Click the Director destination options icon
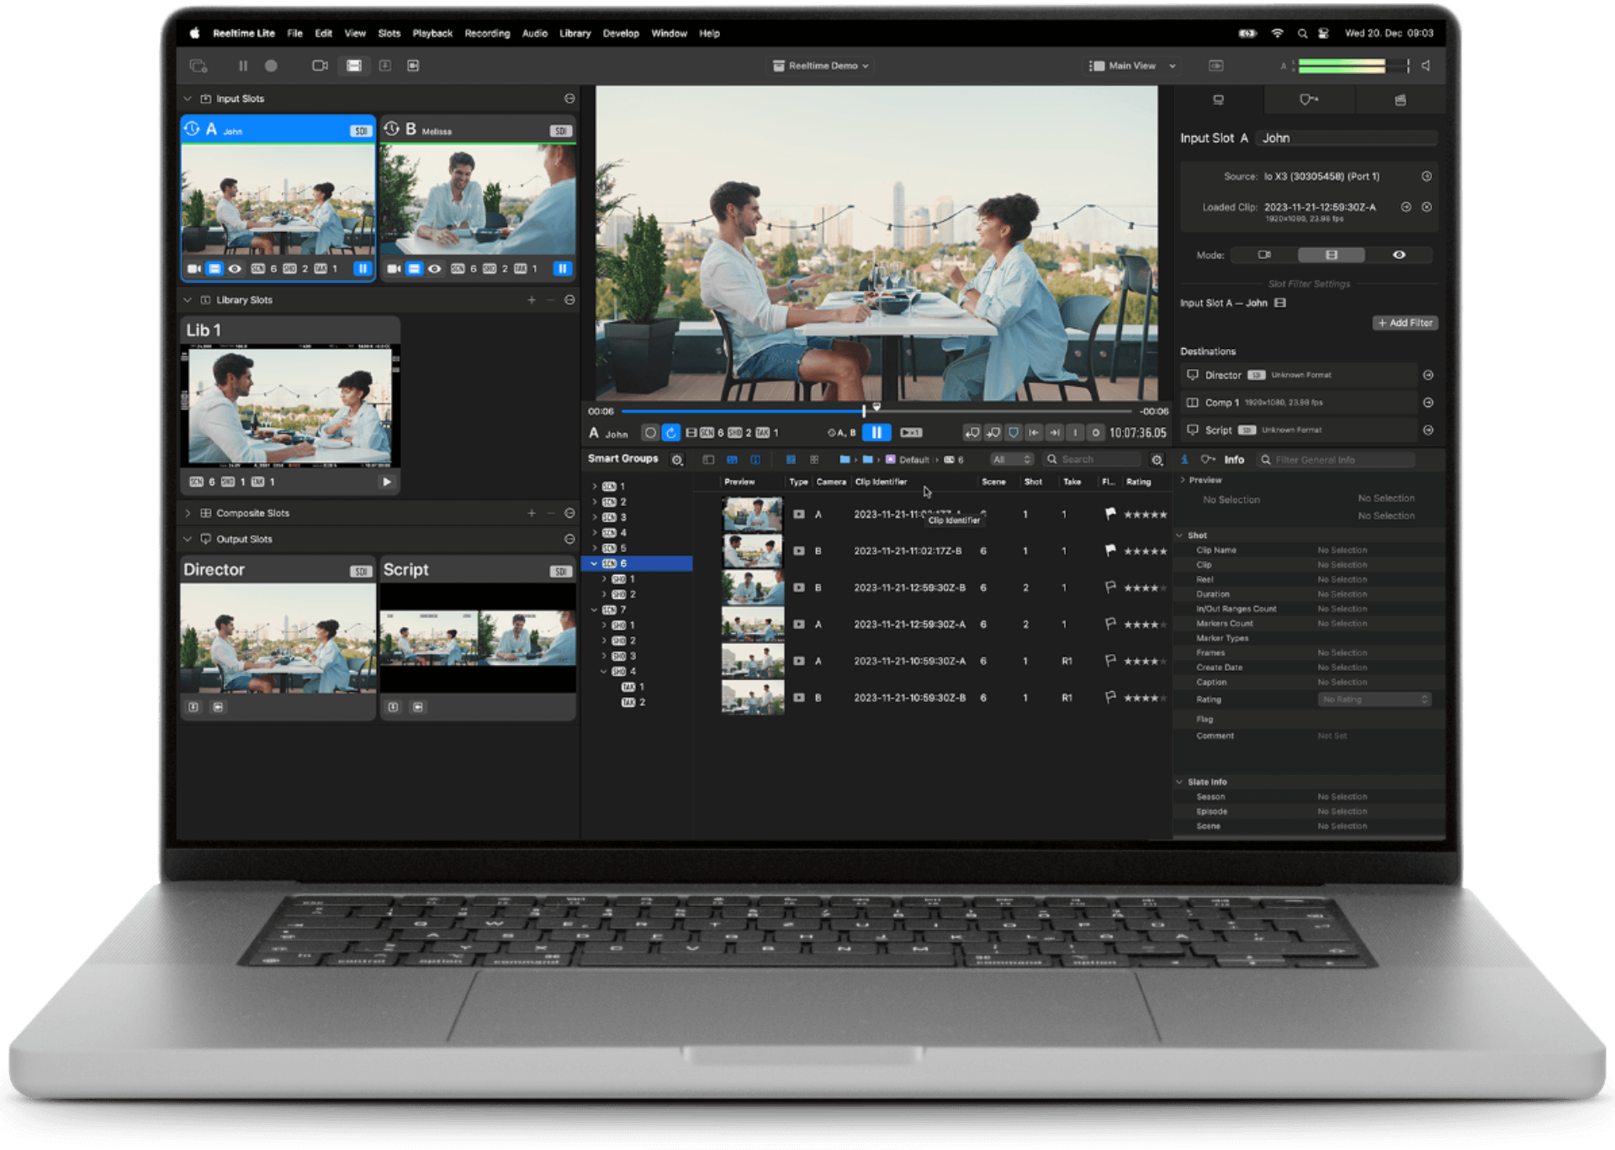This screenshot has height=1150, width=1615. (x=1427, y=375)
